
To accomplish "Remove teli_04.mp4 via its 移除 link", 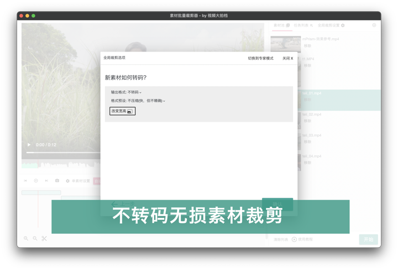I will point(307,163).
